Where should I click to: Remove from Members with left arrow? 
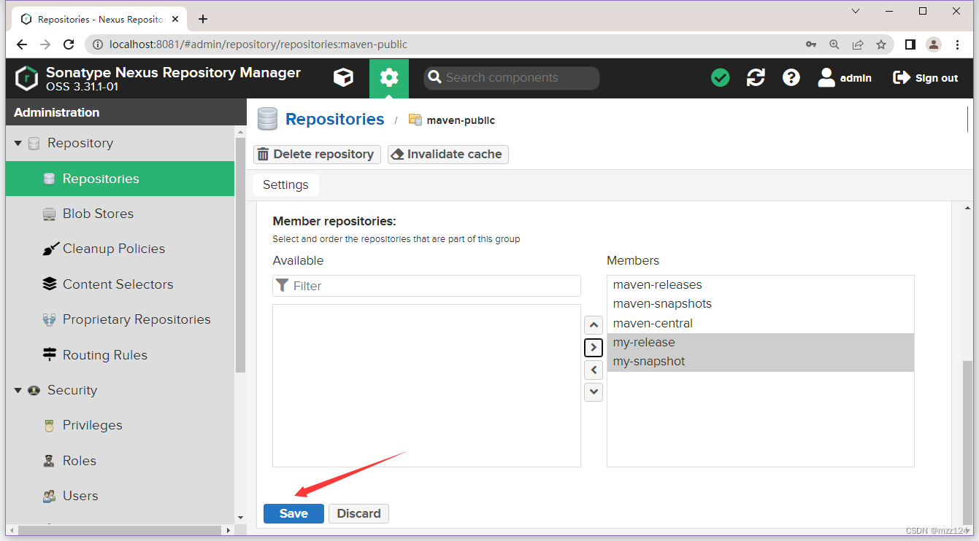(x=594, y=370)
